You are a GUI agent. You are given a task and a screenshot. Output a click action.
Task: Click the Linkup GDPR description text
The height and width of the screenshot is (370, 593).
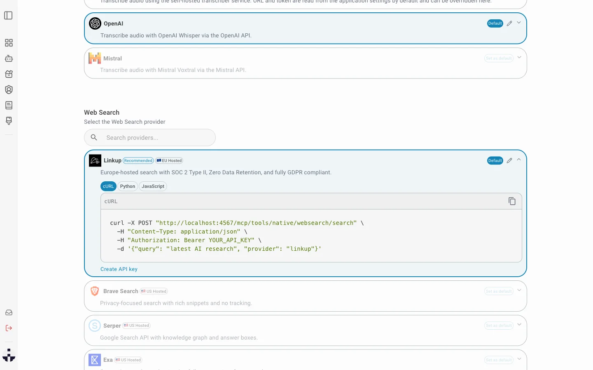[x=216, y=172]
